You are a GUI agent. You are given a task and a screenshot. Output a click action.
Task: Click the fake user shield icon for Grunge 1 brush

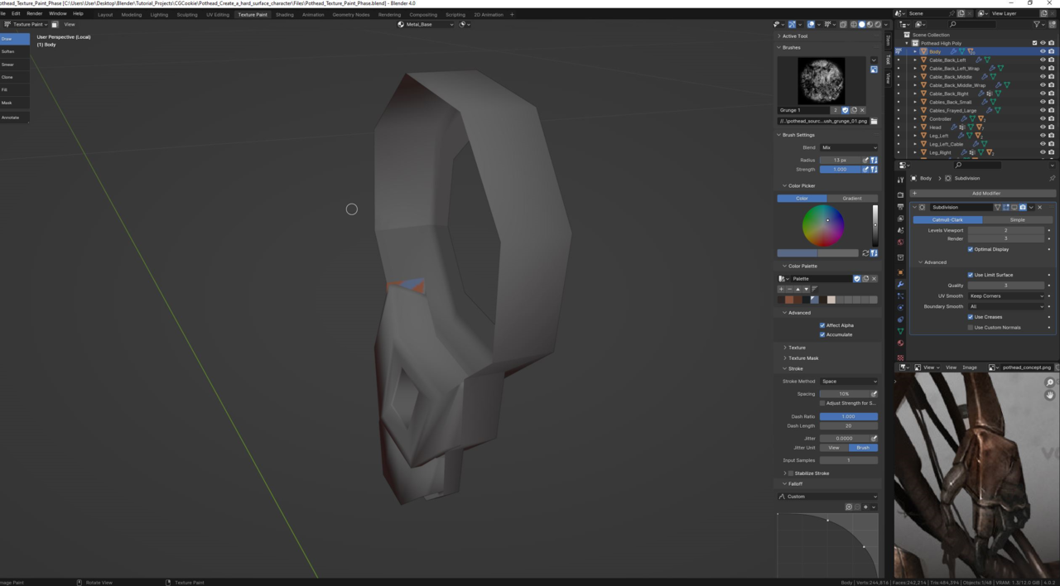845,110
